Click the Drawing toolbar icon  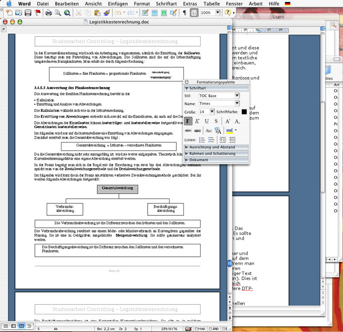click(x=173, y=13)
